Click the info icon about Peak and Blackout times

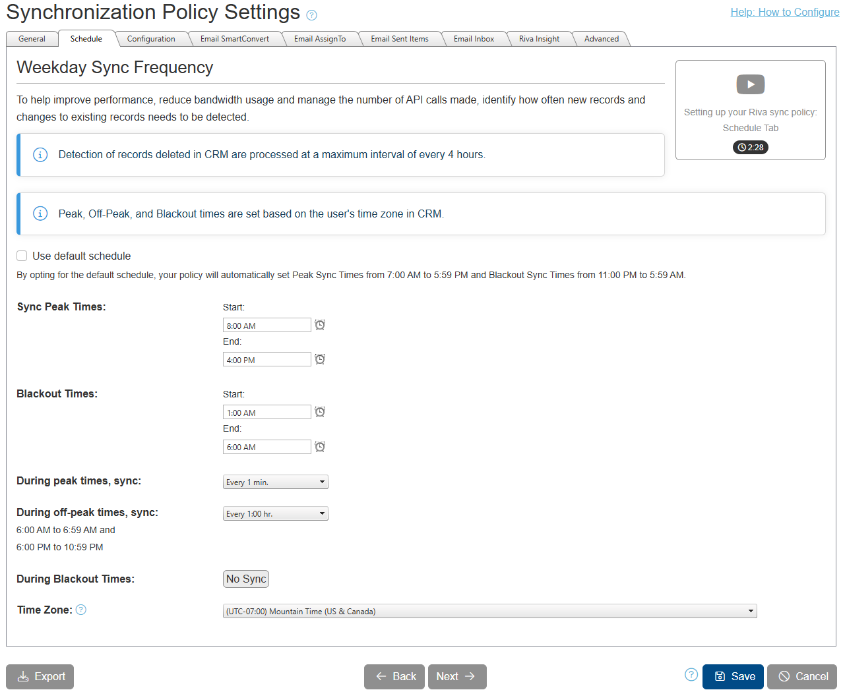pyautogui.click(x=40, y=214)
